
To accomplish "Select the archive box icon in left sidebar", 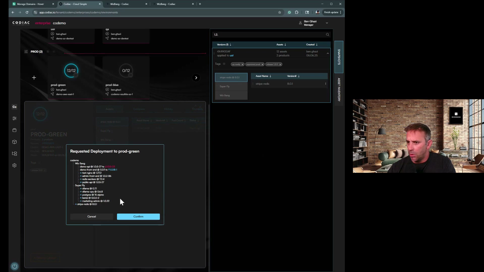I will (14, 130).
